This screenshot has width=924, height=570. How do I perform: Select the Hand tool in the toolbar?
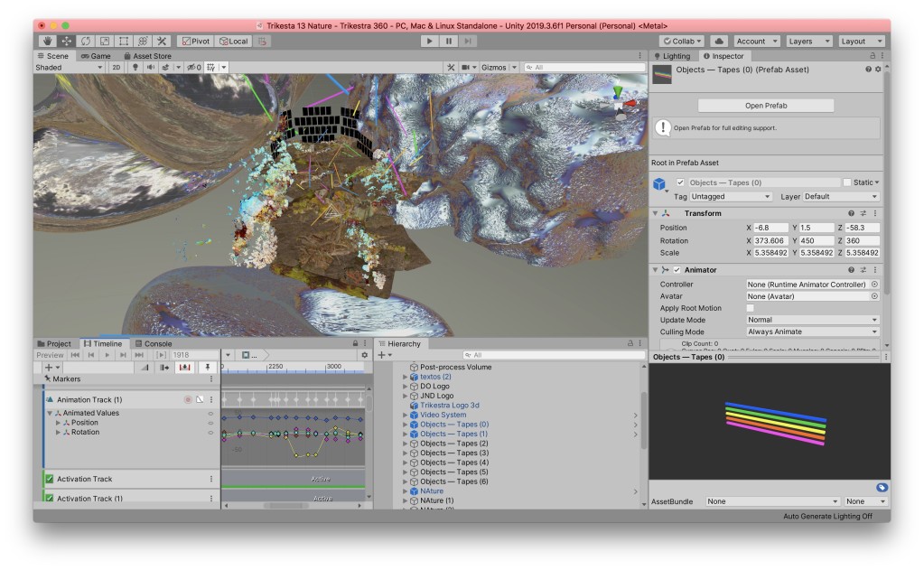tap(48, 41)
